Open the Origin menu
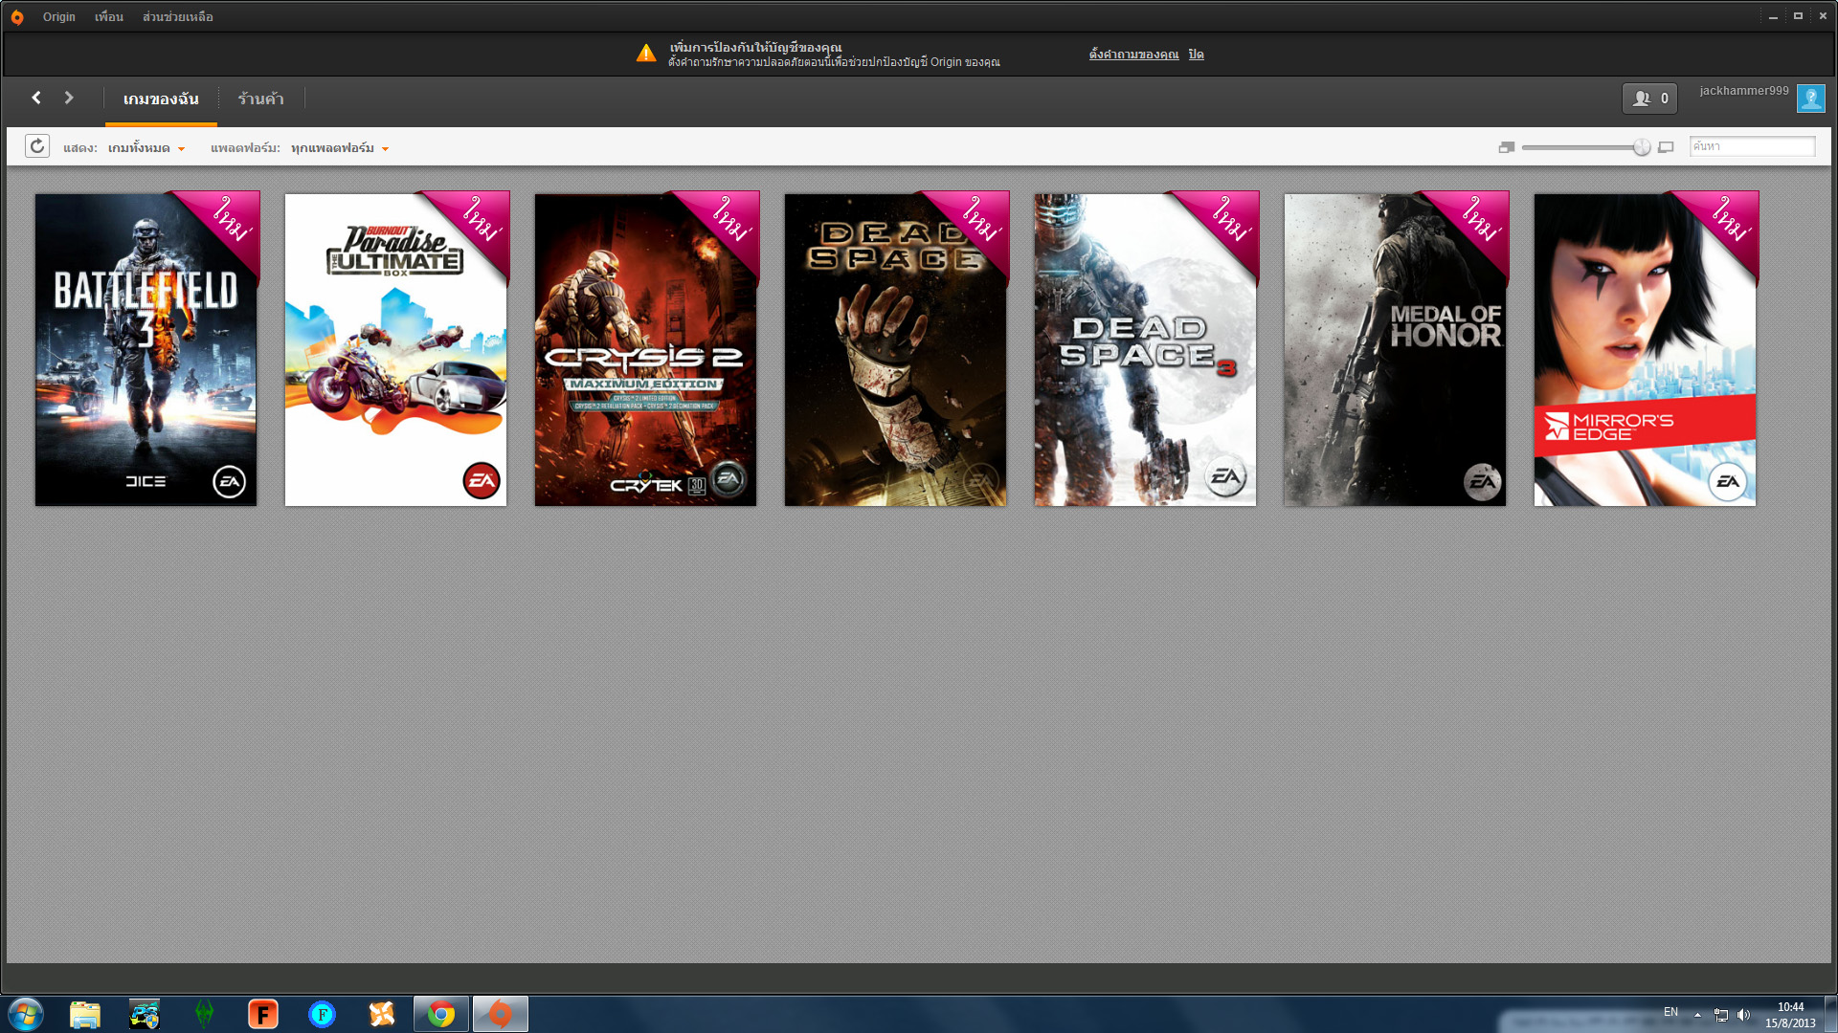This screenshot has height=1033, width=1838. [58, 17]
